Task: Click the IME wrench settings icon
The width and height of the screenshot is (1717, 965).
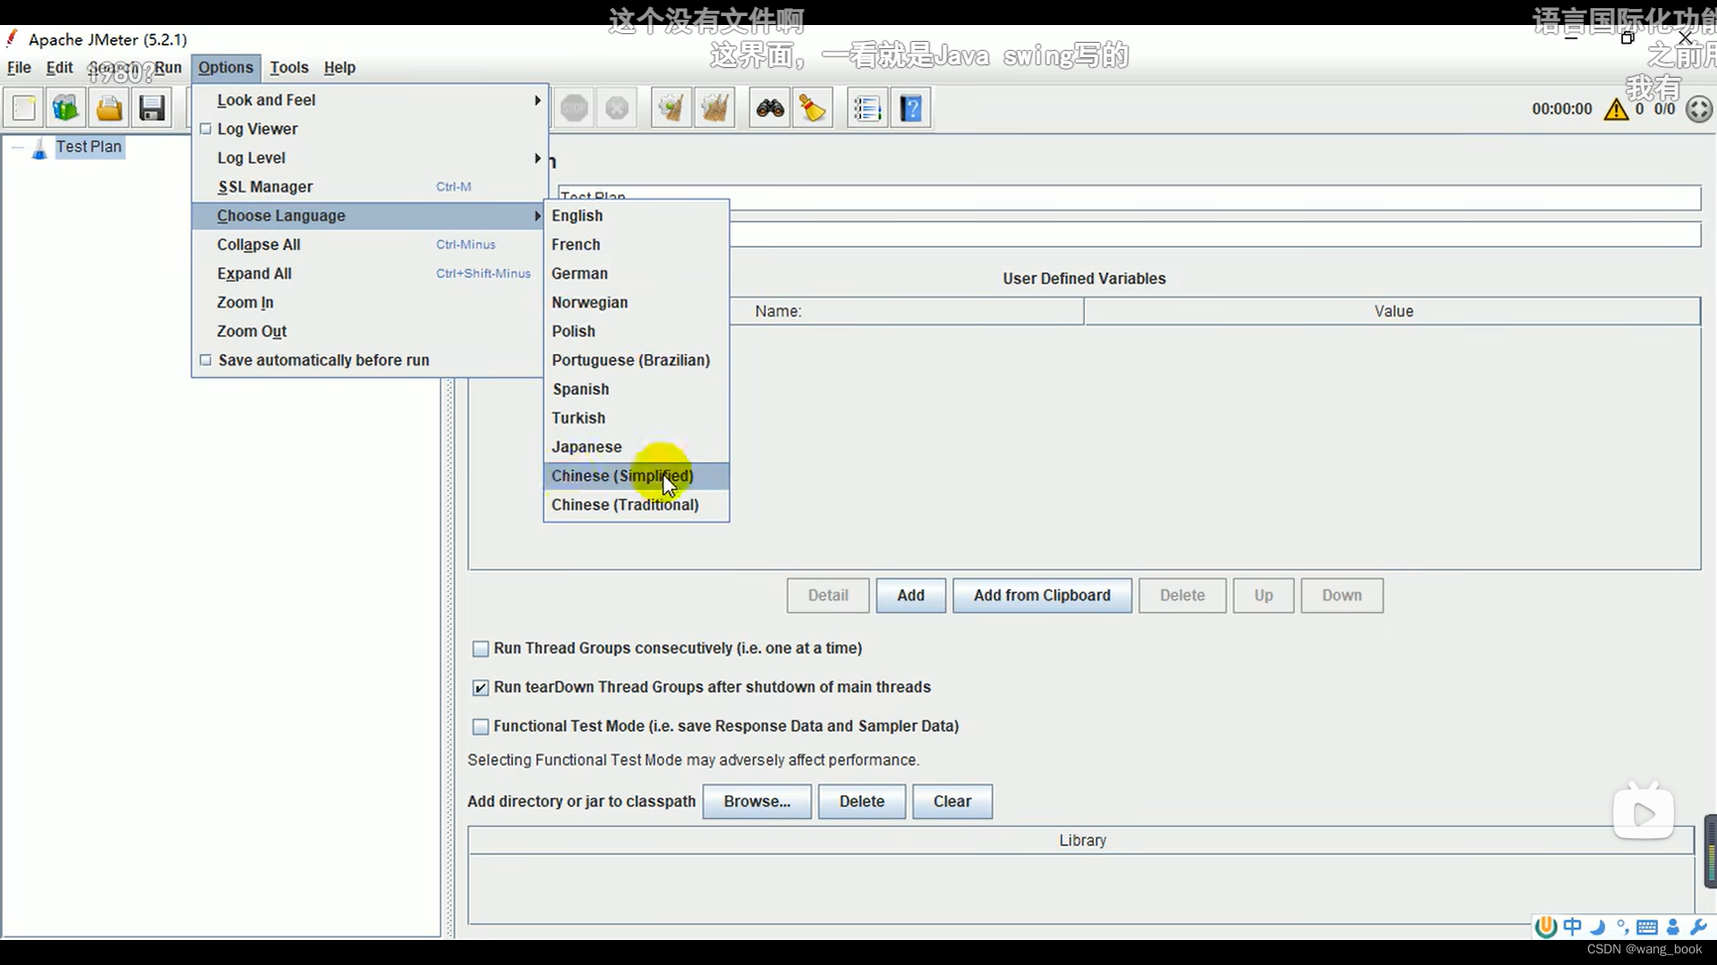Action: click(x=1698, y=927)
